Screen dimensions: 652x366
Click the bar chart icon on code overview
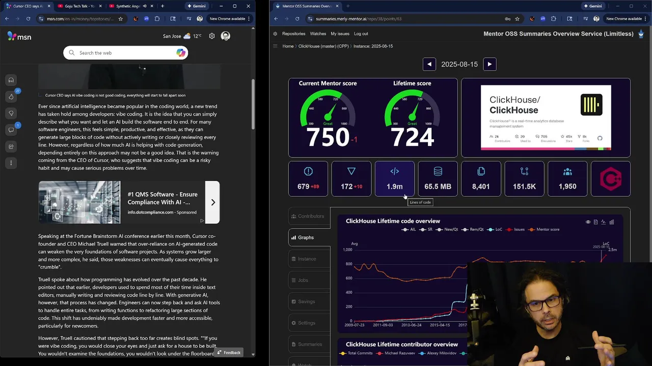[x=612, y=222]
